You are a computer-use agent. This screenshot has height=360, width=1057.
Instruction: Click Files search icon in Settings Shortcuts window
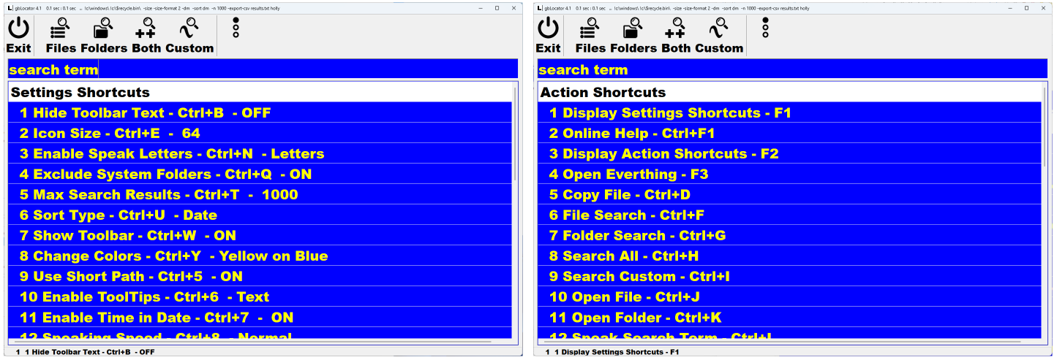[60, 29]
